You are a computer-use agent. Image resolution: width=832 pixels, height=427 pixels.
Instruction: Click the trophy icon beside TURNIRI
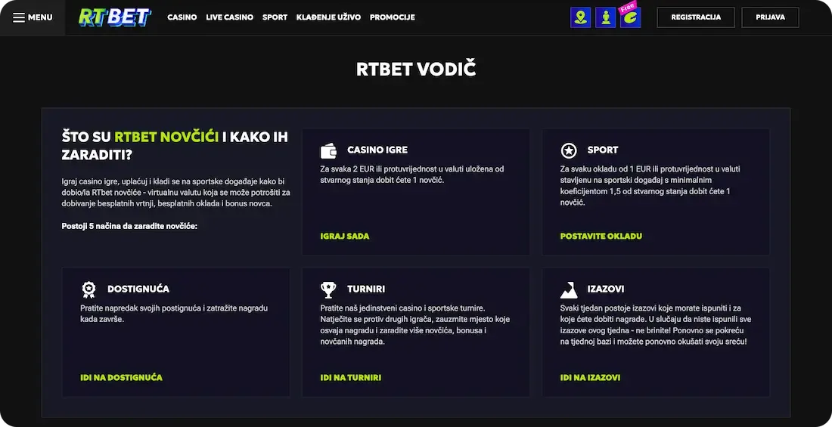click(x=328, y=289)
